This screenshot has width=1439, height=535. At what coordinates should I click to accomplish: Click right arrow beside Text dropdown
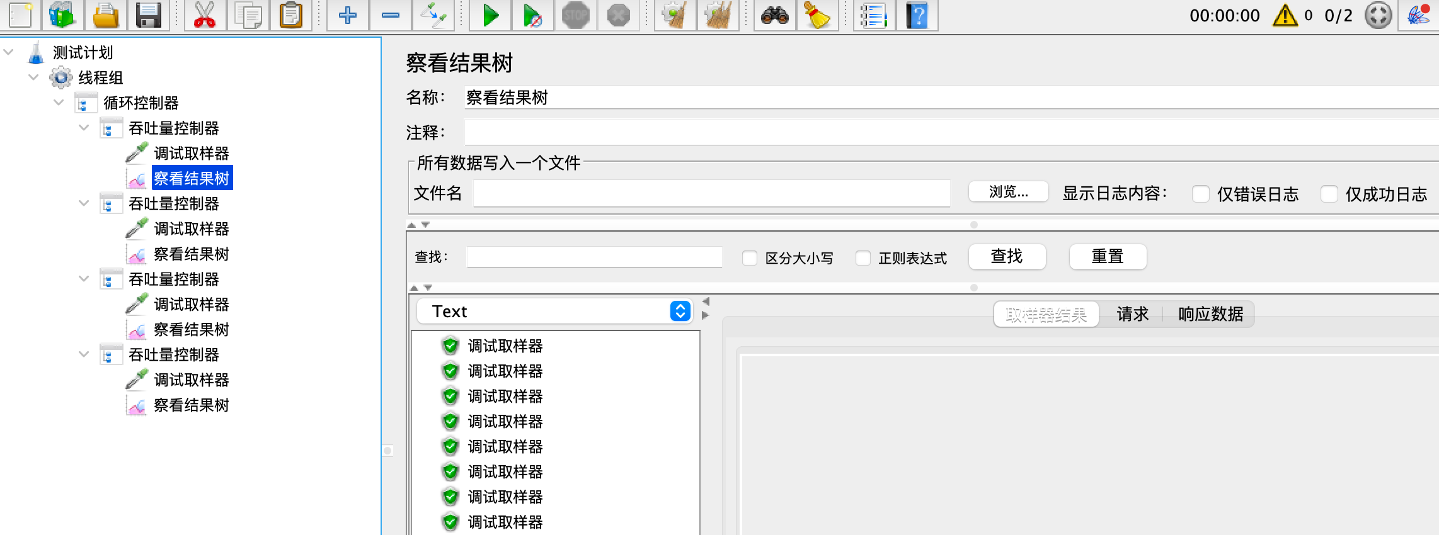[706, 315]
